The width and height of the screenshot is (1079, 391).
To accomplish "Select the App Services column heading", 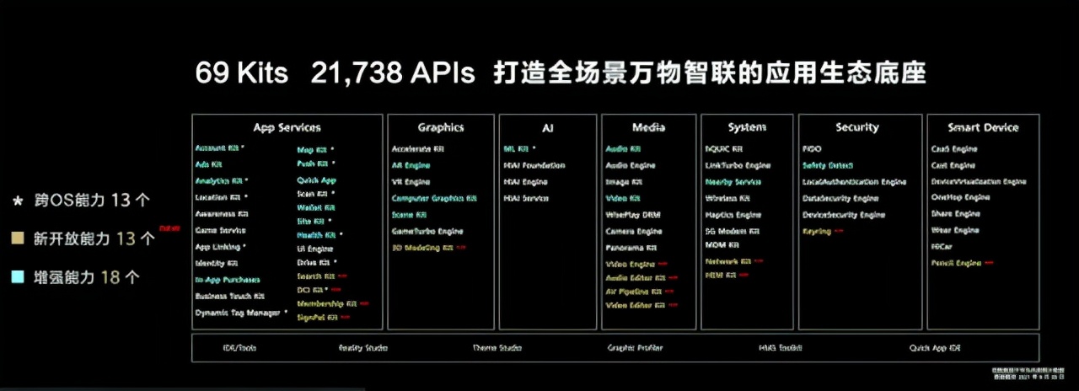I will [x=287, y=128].
